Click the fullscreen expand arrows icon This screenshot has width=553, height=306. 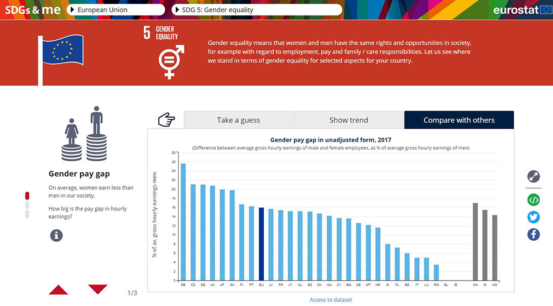[x=533, y=177]
